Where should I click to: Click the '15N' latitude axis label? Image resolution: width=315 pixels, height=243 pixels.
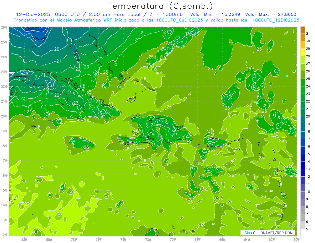pos(4,190)
